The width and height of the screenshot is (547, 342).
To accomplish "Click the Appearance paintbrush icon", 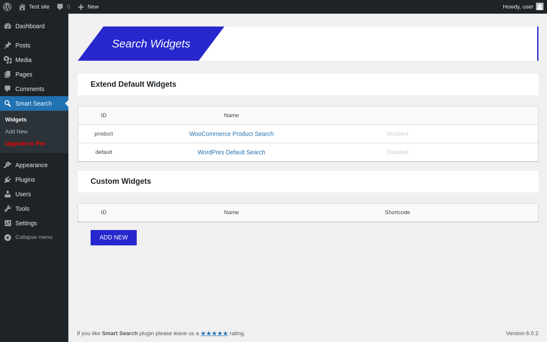I will coord(8,165).
